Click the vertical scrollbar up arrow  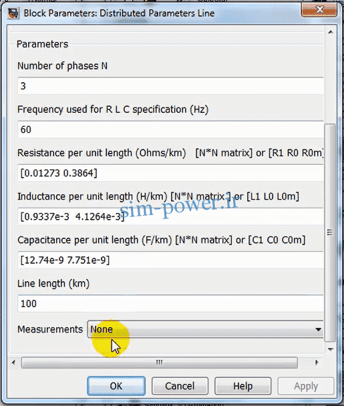point(330,32)
